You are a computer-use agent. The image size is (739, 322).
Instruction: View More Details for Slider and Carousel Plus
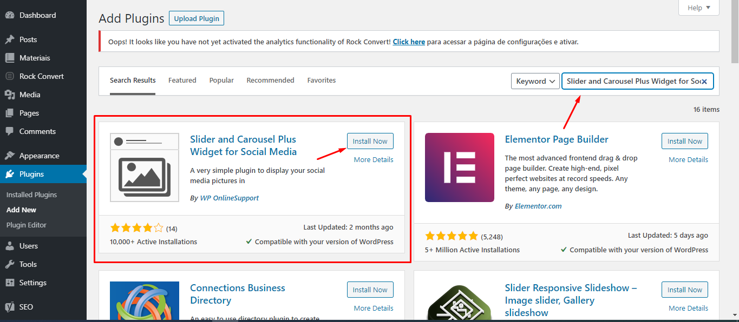(374, 159)
